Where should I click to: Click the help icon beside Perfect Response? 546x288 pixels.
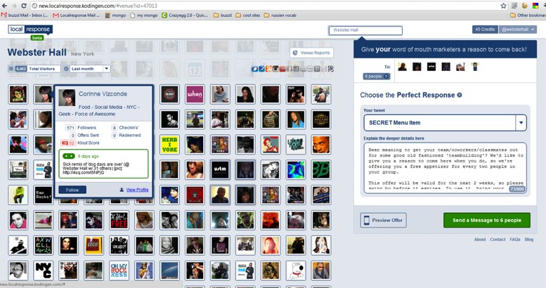click(x=460, y=95)
